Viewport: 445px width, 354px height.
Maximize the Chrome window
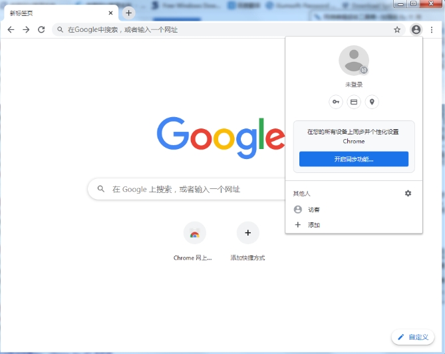(x=414, y=4)
